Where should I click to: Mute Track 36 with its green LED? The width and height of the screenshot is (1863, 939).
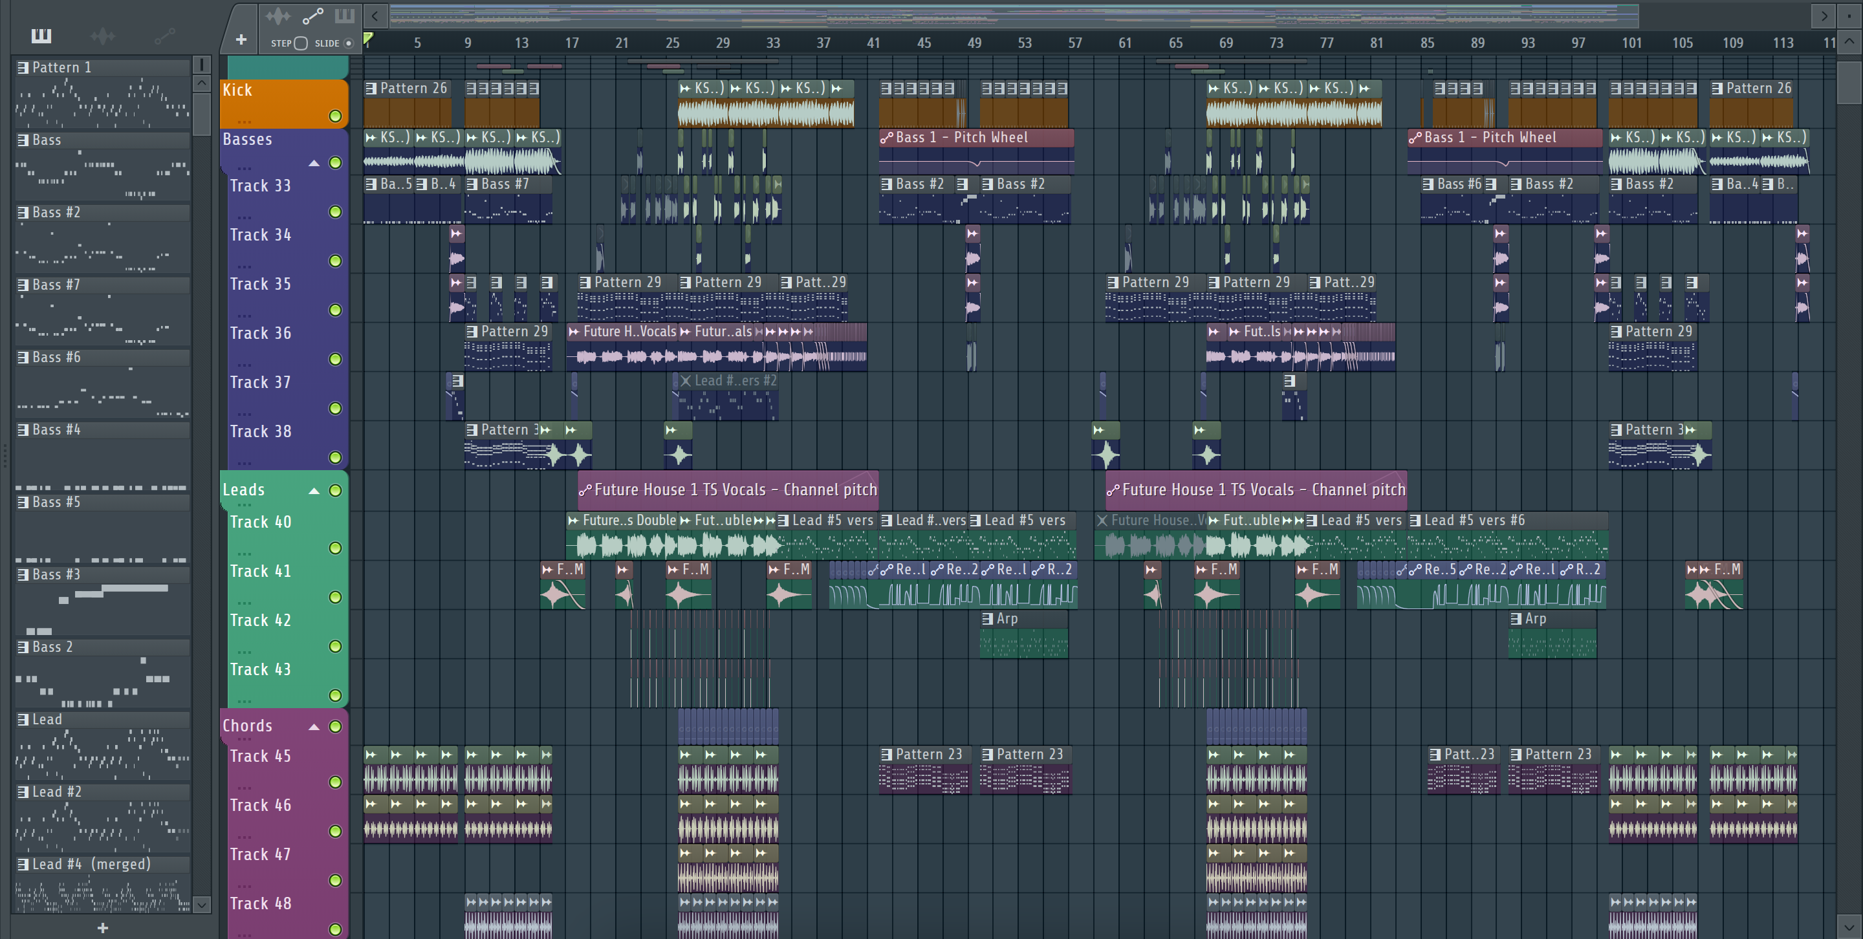click(x=335, y=360)
